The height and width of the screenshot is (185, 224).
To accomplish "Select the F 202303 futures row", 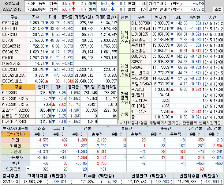I will (x=59, y=93).
